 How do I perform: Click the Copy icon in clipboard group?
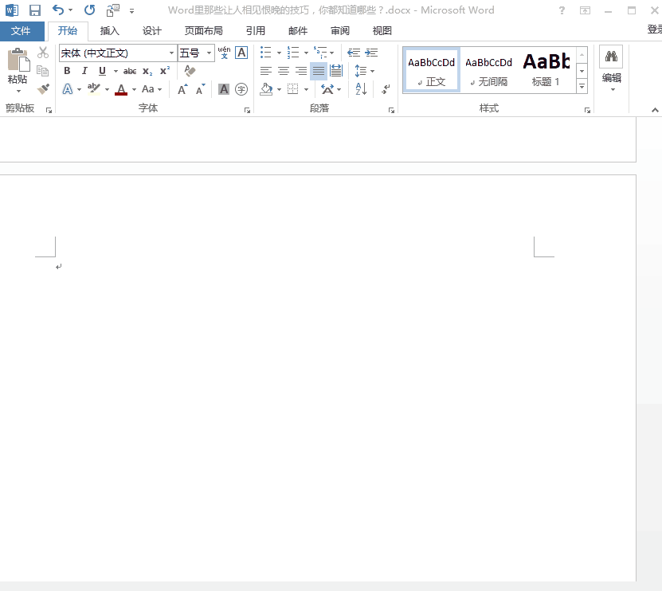[43, 71]
